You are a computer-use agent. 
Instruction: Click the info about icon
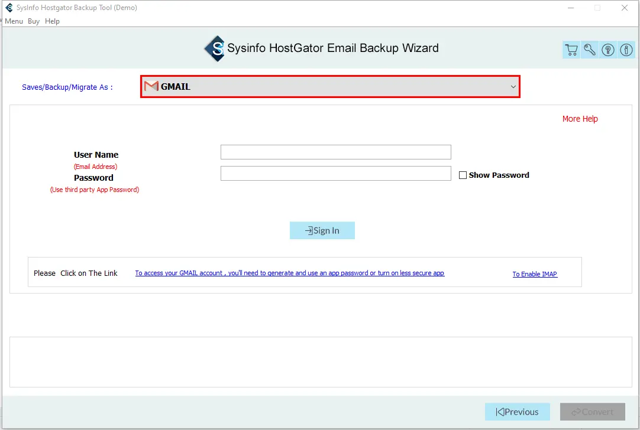[626, 50]
